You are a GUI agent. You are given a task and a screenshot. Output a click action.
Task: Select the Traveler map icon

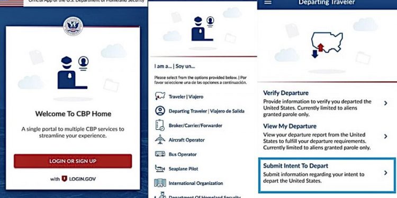[x=160, y=96]
